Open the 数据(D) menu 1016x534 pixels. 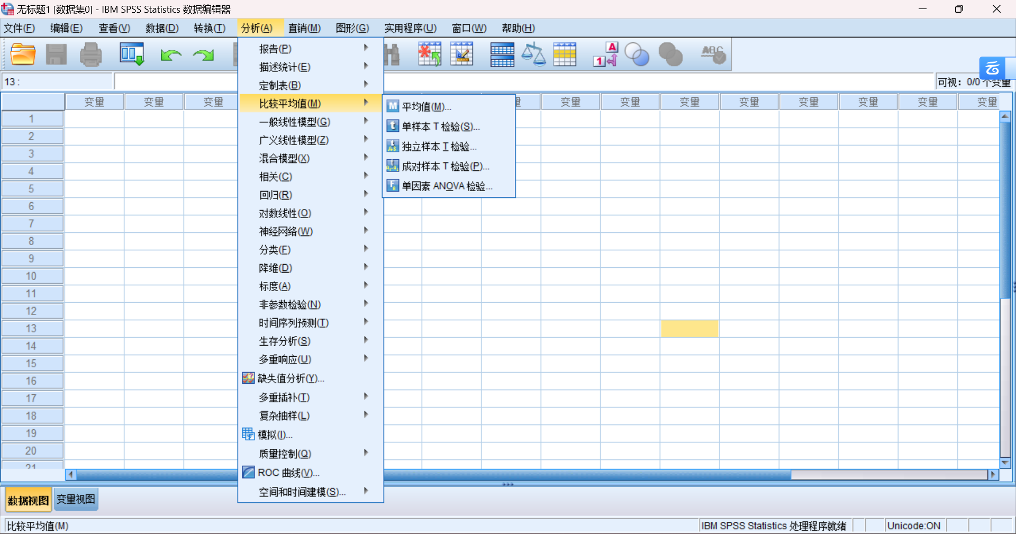tap(162, 28)
